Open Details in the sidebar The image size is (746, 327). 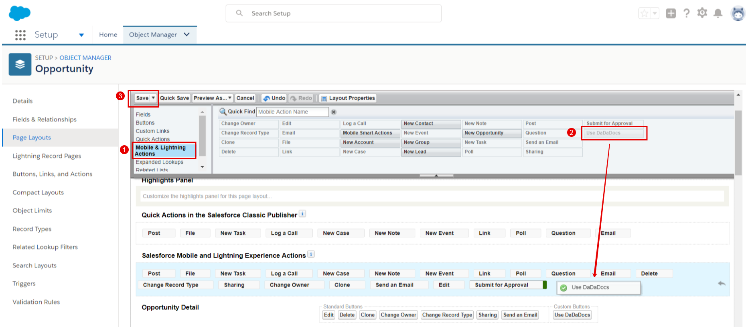point(22,101)
